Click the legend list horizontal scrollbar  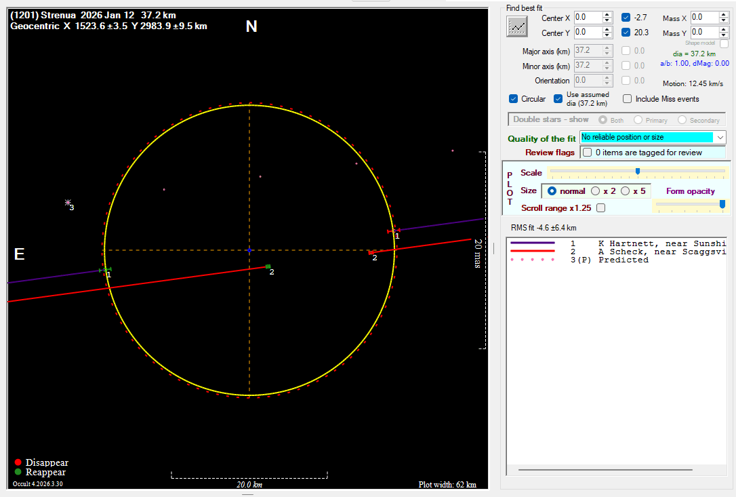[x=605, y=469]
